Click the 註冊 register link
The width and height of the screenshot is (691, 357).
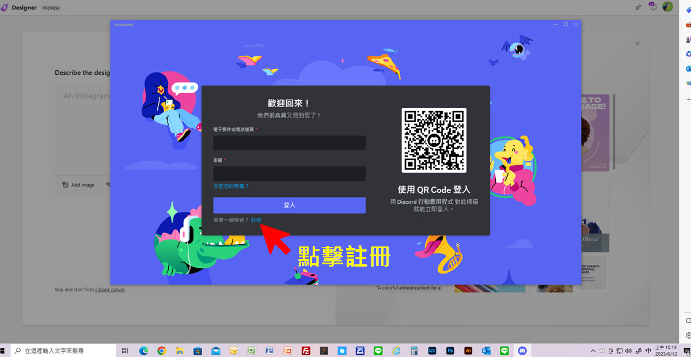tap(256, 220)
